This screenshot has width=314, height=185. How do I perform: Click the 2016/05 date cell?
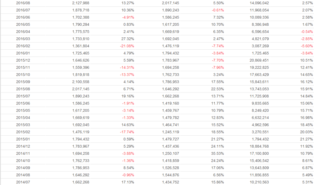coord(23,25)
